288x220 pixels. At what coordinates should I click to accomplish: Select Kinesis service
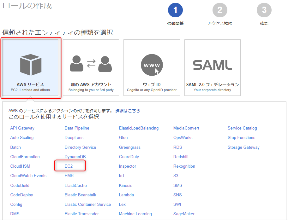pyautogui.click(x=126, y=186)
